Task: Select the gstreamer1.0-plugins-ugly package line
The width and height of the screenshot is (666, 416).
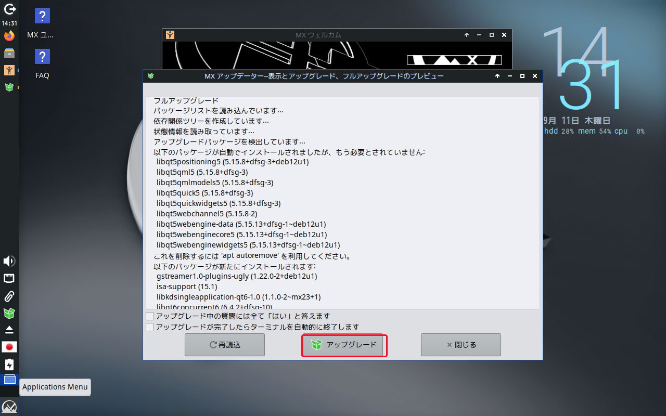Action: (237, 276)
